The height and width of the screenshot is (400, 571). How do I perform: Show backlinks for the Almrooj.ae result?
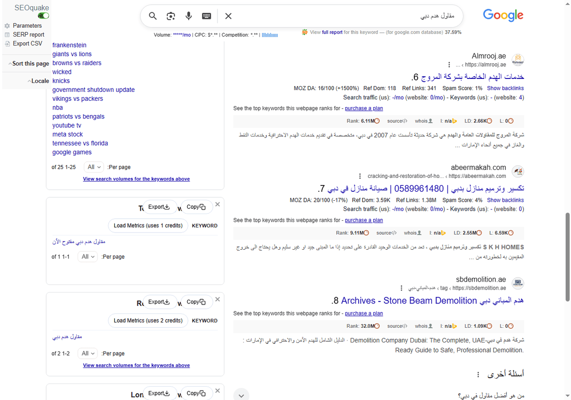pos(505,88)
